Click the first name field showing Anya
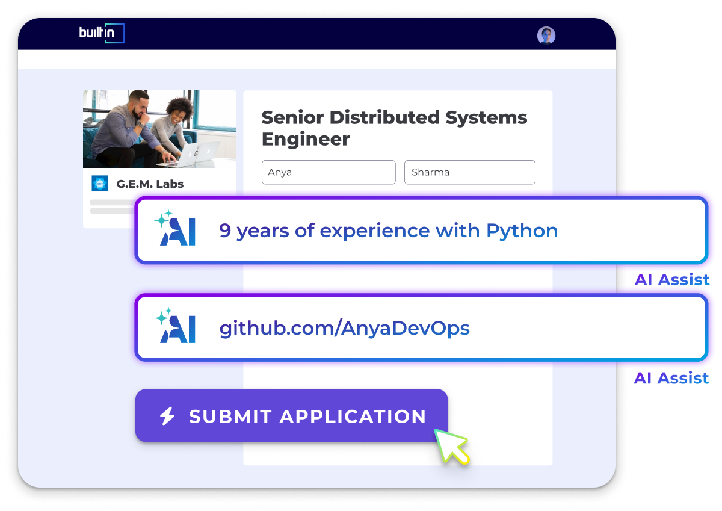Screen dimensions: 722x511 [329, 172]
